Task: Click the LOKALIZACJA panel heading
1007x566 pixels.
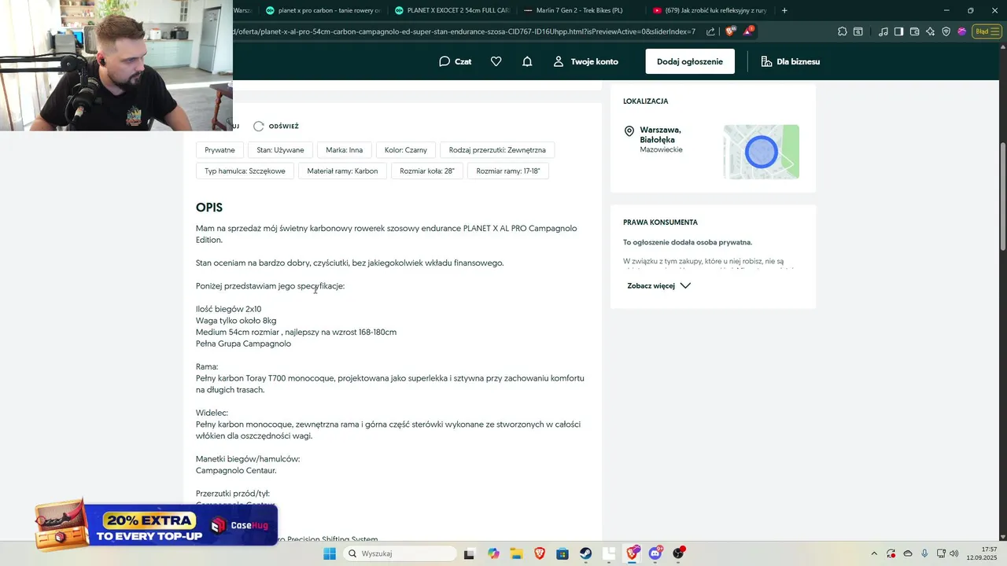Action: point(646,101)
